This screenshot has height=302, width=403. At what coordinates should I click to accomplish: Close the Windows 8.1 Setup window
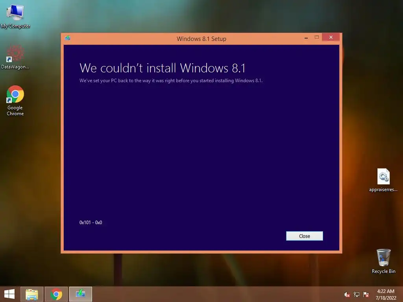tap(331, 37)
